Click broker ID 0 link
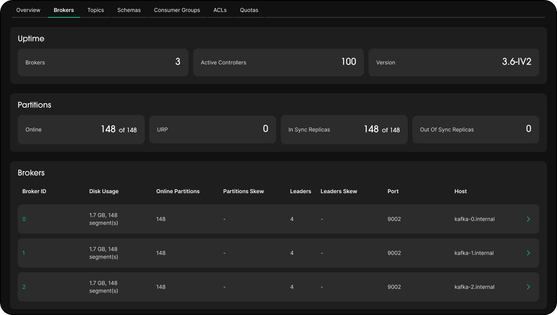This screenshot has width=557, height=315. coord(24,219)
